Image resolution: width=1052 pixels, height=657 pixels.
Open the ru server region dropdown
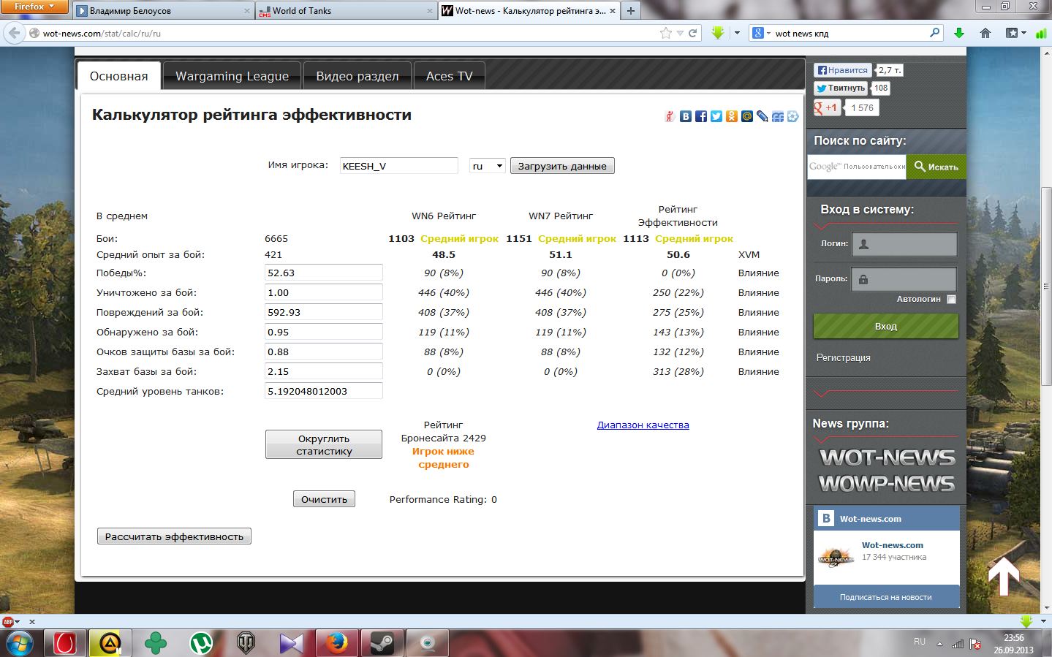[x=488, y=166]
